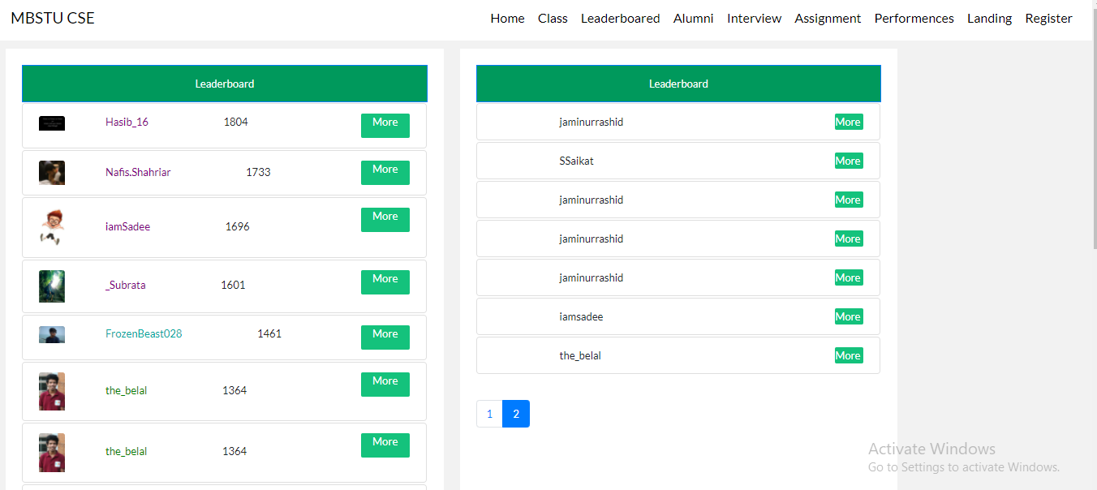Open the Home navigation item

click(507, 18)
